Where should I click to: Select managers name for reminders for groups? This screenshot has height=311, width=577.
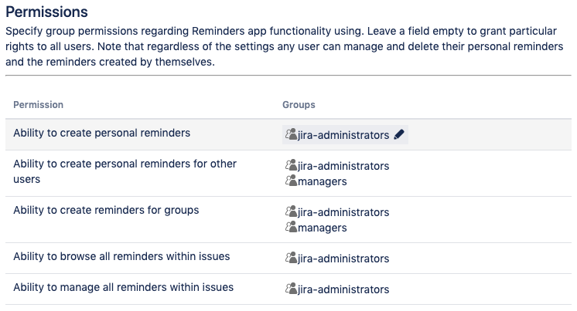322,228
